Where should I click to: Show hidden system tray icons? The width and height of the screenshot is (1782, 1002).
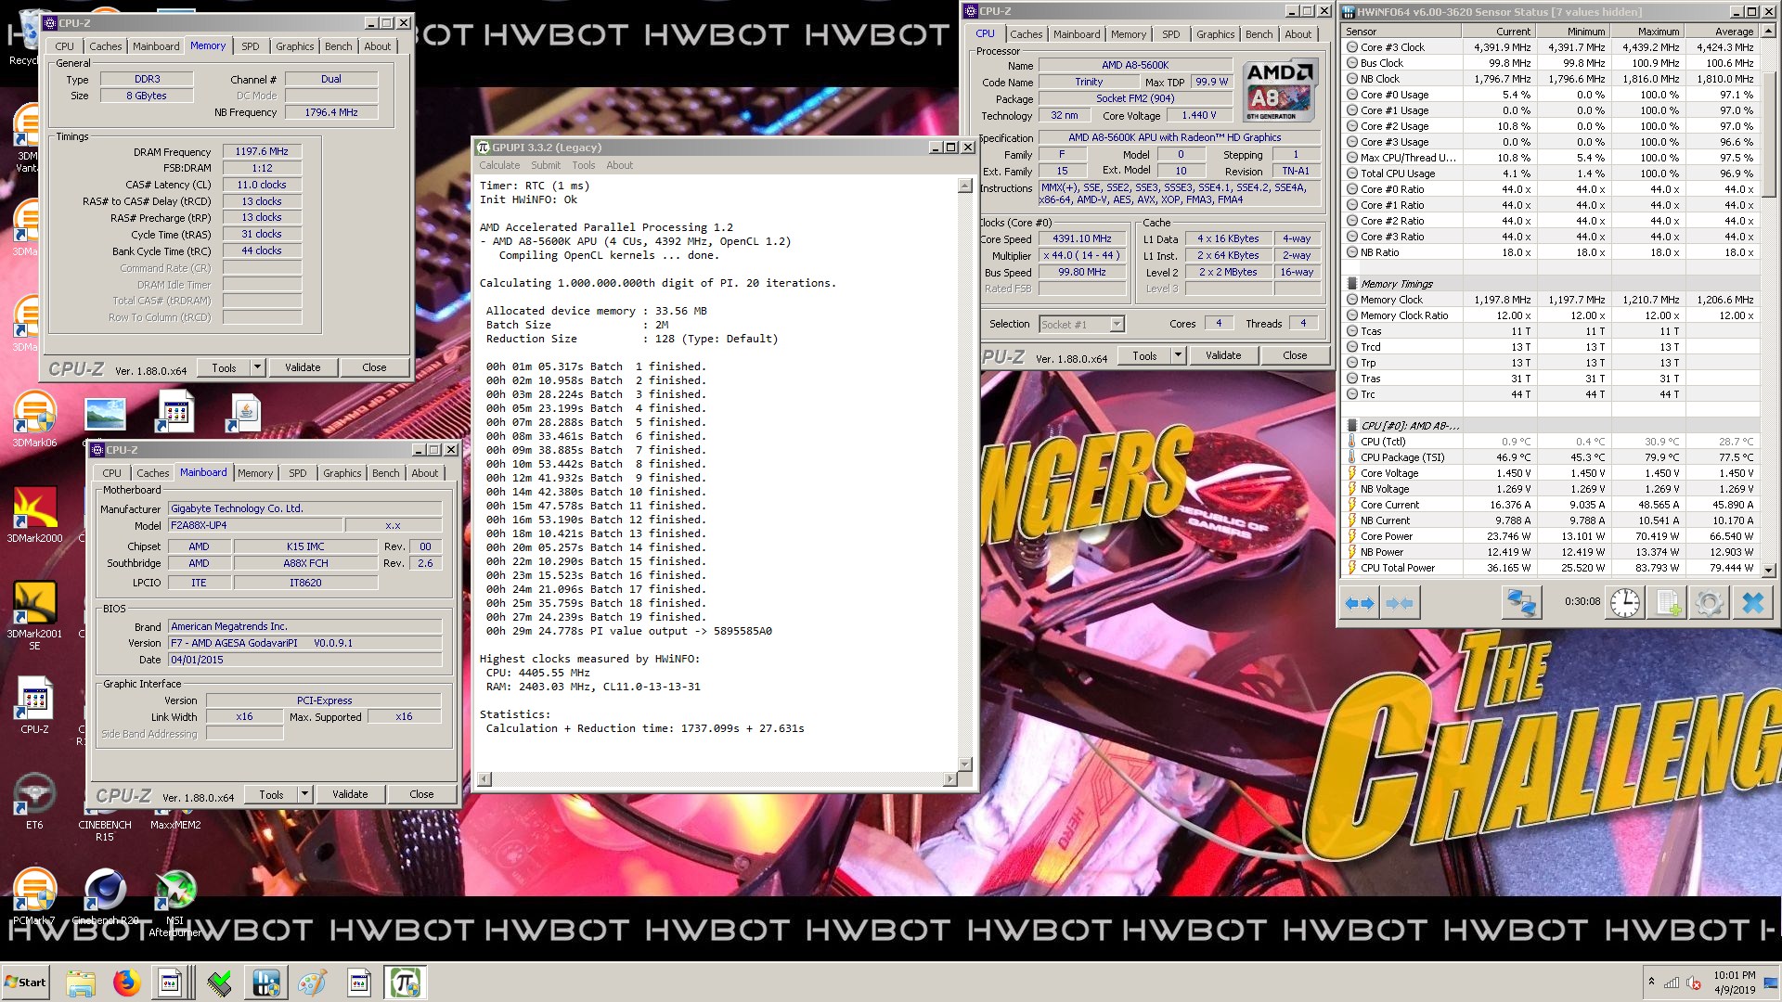coord(1651,982)
